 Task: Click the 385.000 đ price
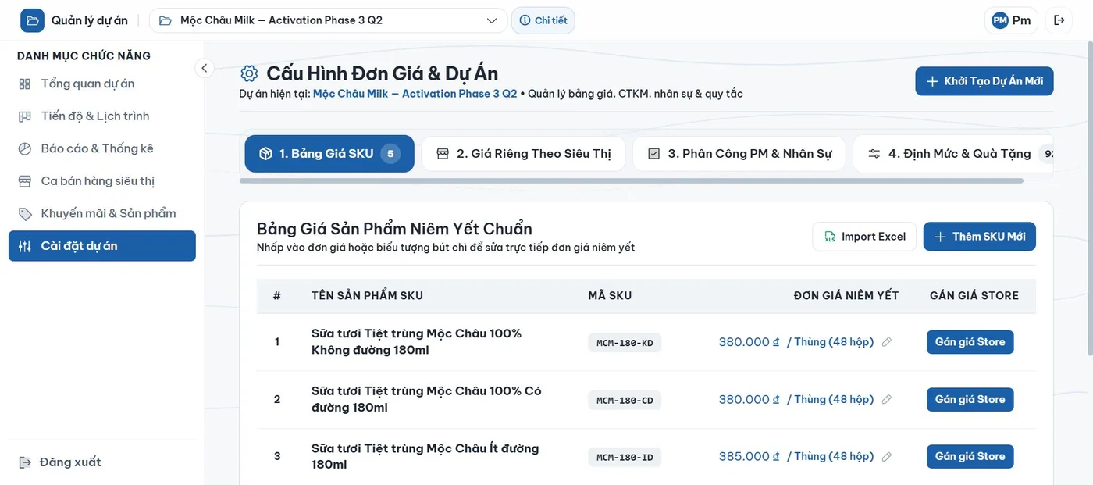coord(749,457)
